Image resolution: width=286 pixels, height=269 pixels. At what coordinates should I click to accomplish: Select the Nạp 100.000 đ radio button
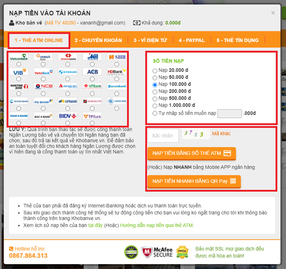[155, 85]
